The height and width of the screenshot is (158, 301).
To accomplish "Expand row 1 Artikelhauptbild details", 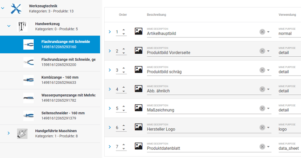I will [110, 32].
